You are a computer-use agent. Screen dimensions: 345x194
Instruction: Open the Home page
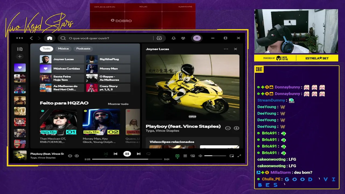(50, 38)
